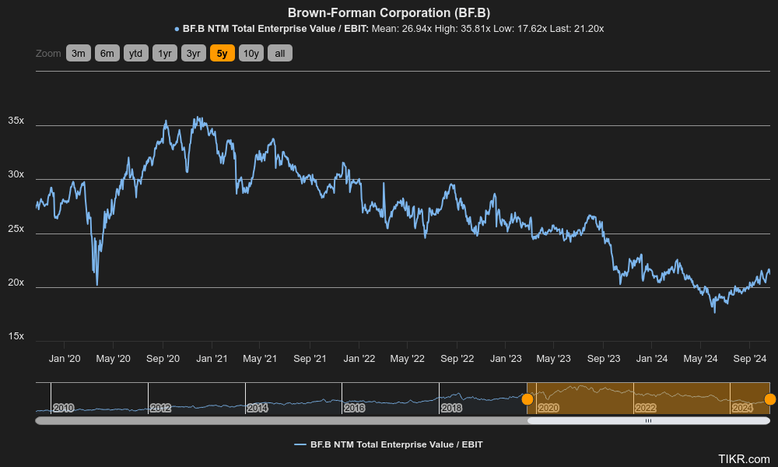Switch zoom to ytd
Image resolution: width=778 pixels, height=467 pixels.
click(135, 54)
